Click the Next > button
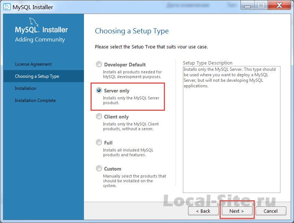The width and height of the screenshot is (294, 223). [x=237, y=211]
